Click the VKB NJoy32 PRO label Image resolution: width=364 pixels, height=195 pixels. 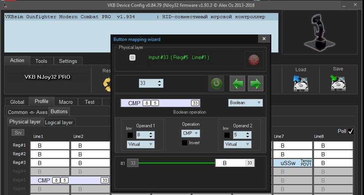[x=47, y=77]
